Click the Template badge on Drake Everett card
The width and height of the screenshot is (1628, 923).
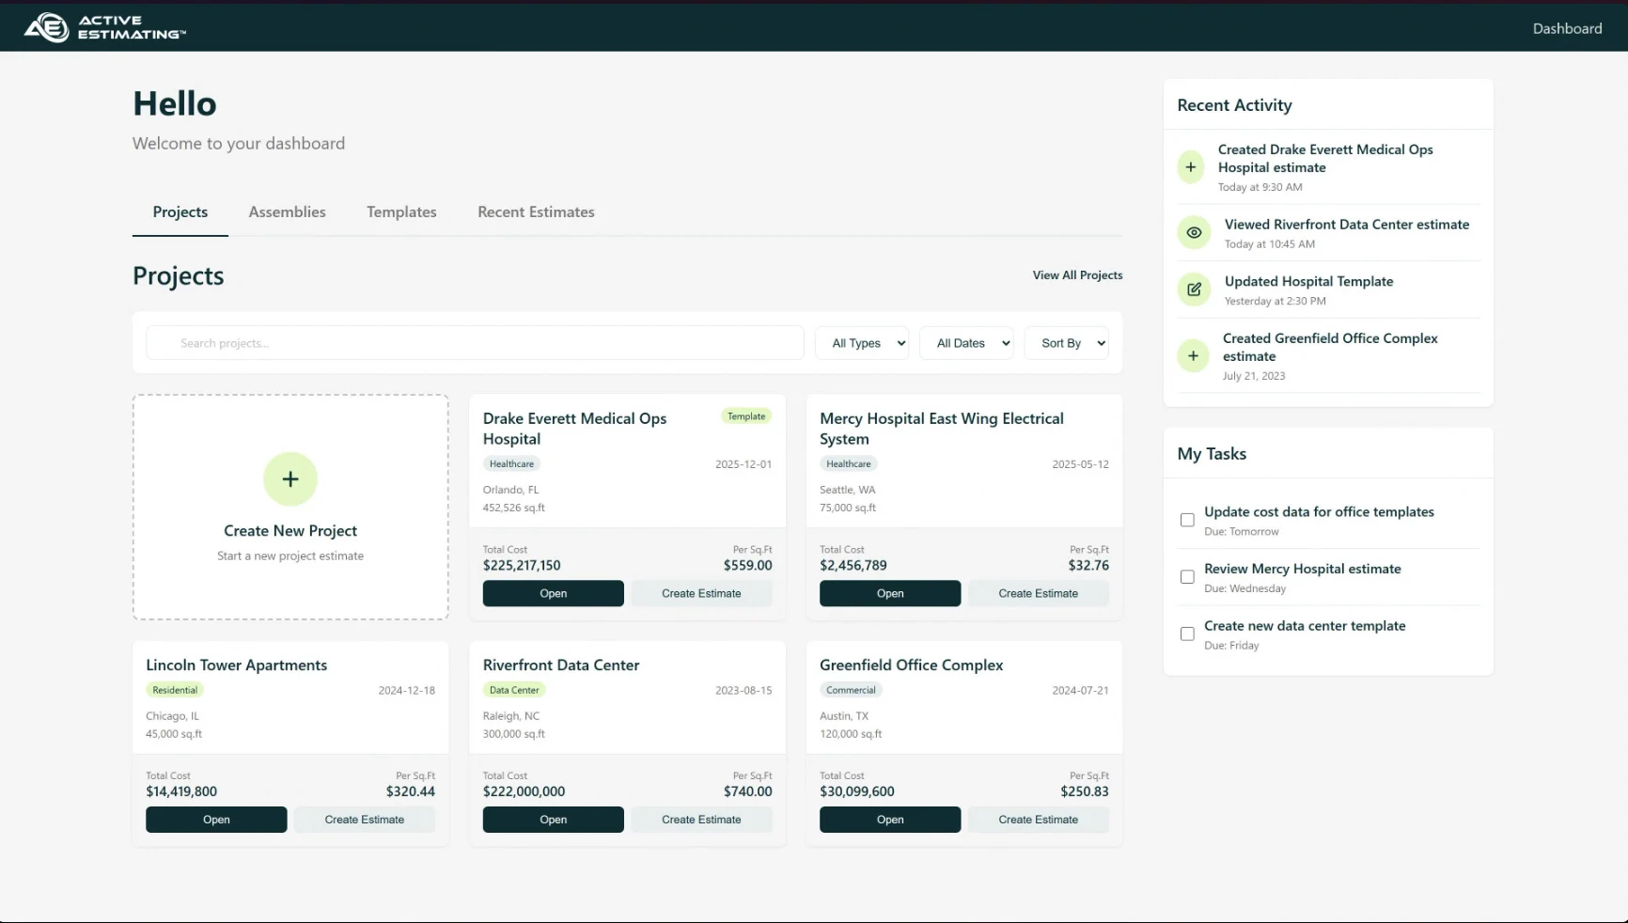746,416
